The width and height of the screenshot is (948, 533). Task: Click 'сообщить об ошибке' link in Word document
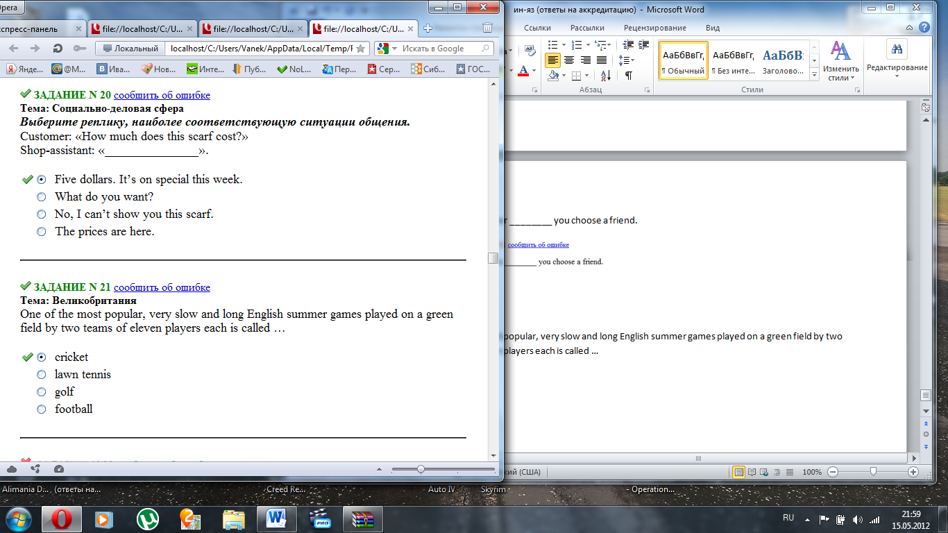(x=538, y=245)
